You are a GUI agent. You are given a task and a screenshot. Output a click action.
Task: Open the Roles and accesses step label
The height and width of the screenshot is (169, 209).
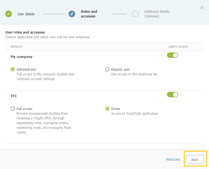point(89,14)
